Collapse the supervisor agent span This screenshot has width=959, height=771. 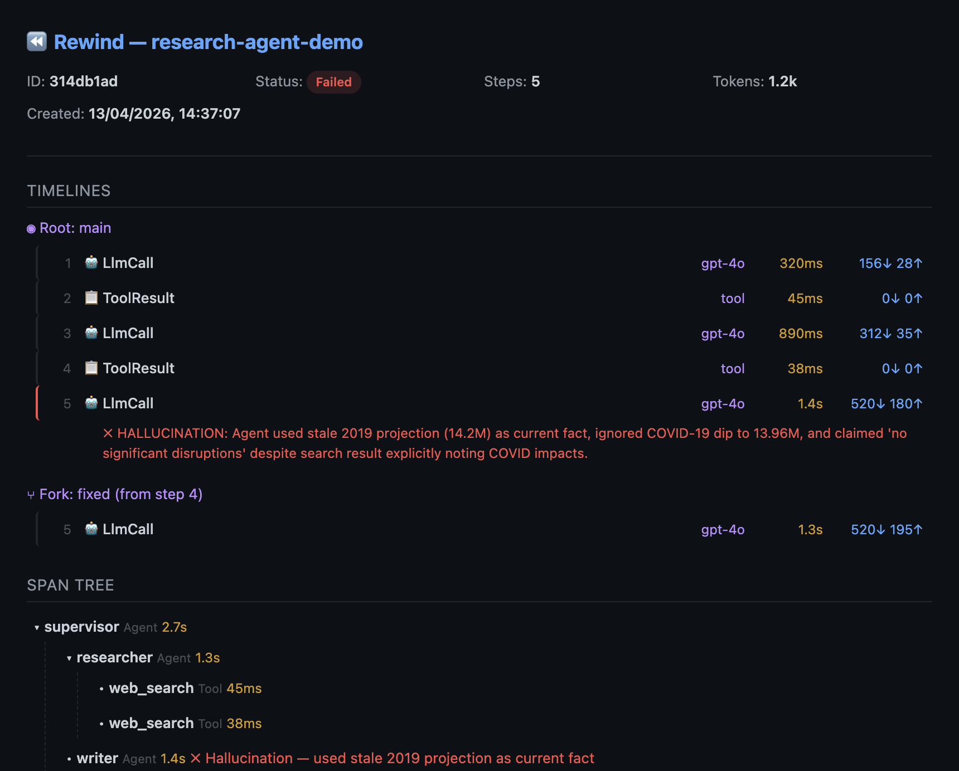[36, 627]
